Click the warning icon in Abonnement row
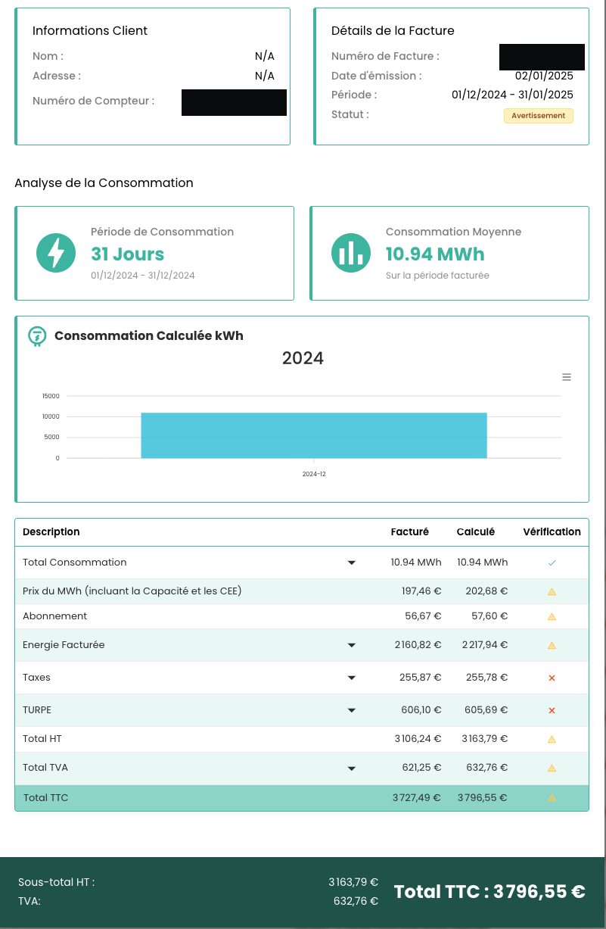The image size is (606, 929). 552,616
